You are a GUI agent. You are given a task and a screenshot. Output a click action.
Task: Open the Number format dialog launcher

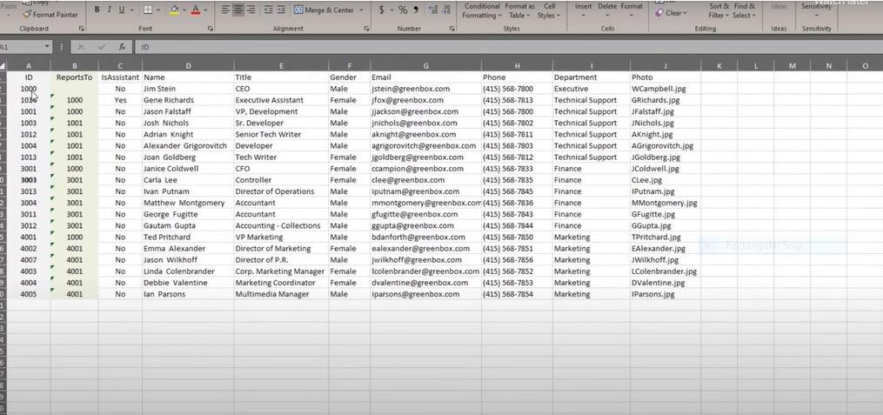click(x=452, y=28)
